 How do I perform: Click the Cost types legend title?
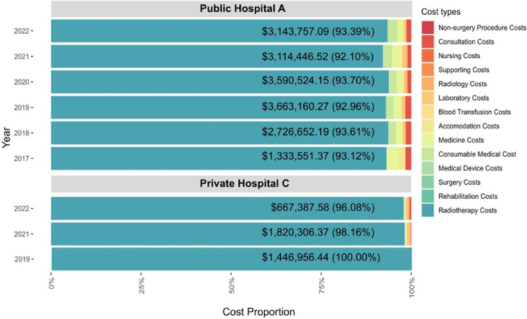pyautogui.click(x=440, y=12)
